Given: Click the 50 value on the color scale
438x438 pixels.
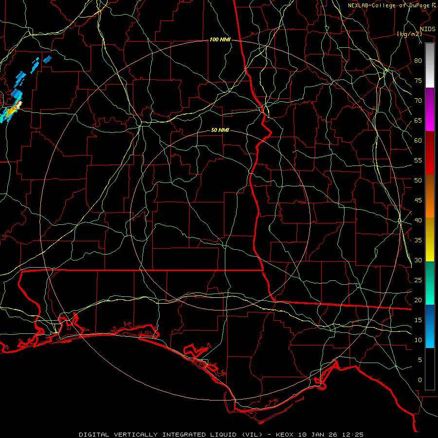Looking at the screenshot, I should pyautogui.click(x=418, y=181).
